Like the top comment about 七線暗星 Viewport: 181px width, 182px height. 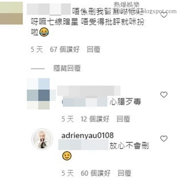pyautogui.click(x=164, y=15)
